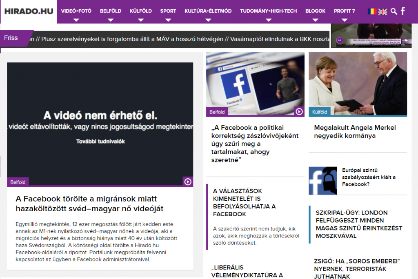Expand the Tudomány-High-Tech dropdown arrow

pos(269,20)
